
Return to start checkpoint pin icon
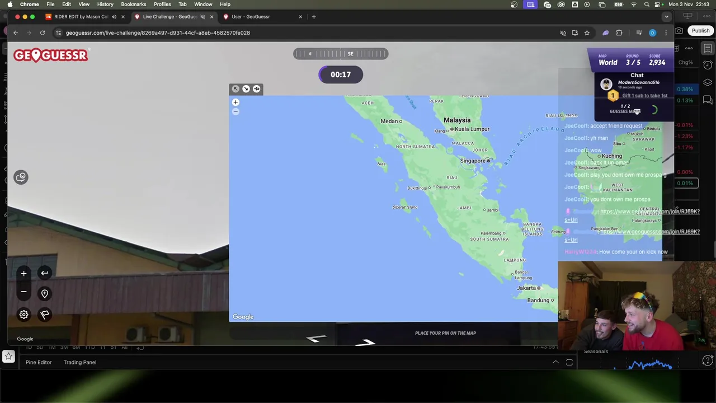coord(45,293)
